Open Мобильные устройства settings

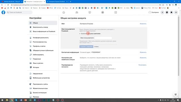[x=43, y=78]
